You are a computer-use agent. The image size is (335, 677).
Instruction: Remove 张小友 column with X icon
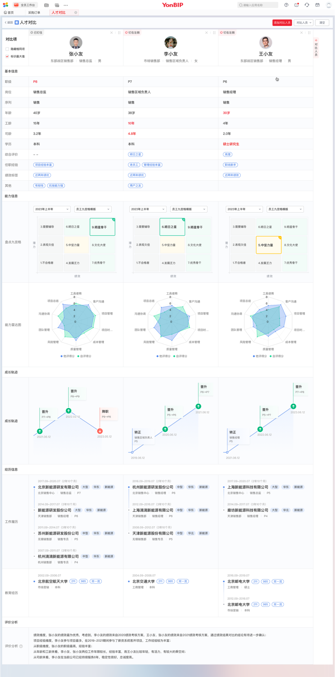[111, 33]
